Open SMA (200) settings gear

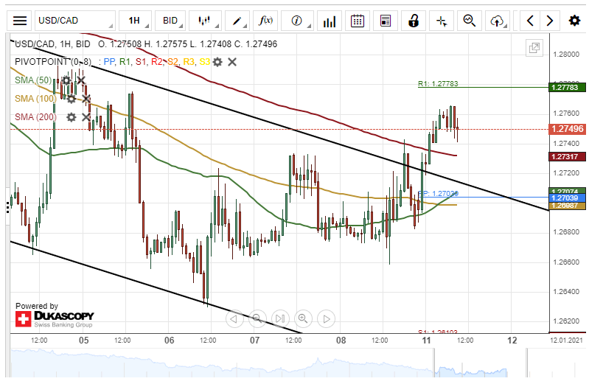click(71, 117)
